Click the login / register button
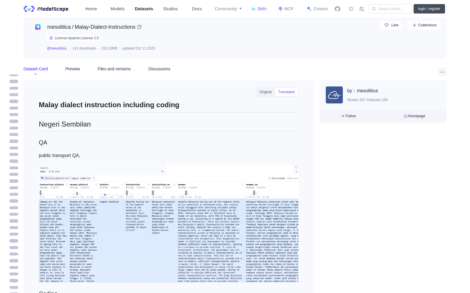This screenshot has width=470, height=293. point(429,9)
